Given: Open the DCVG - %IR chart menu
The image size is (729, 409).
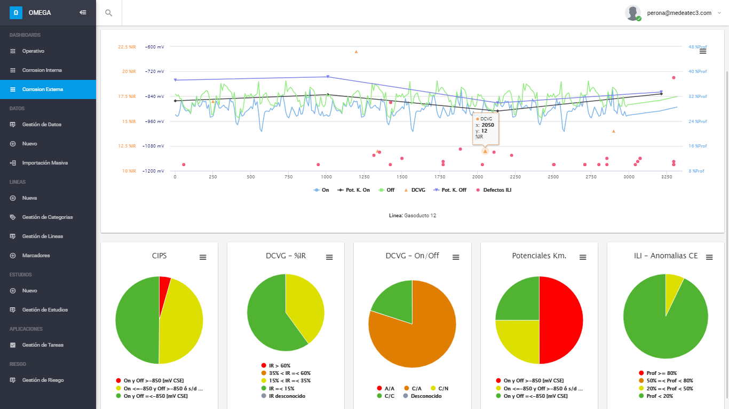Looking at the screenshot, I should tap(329, 257).
